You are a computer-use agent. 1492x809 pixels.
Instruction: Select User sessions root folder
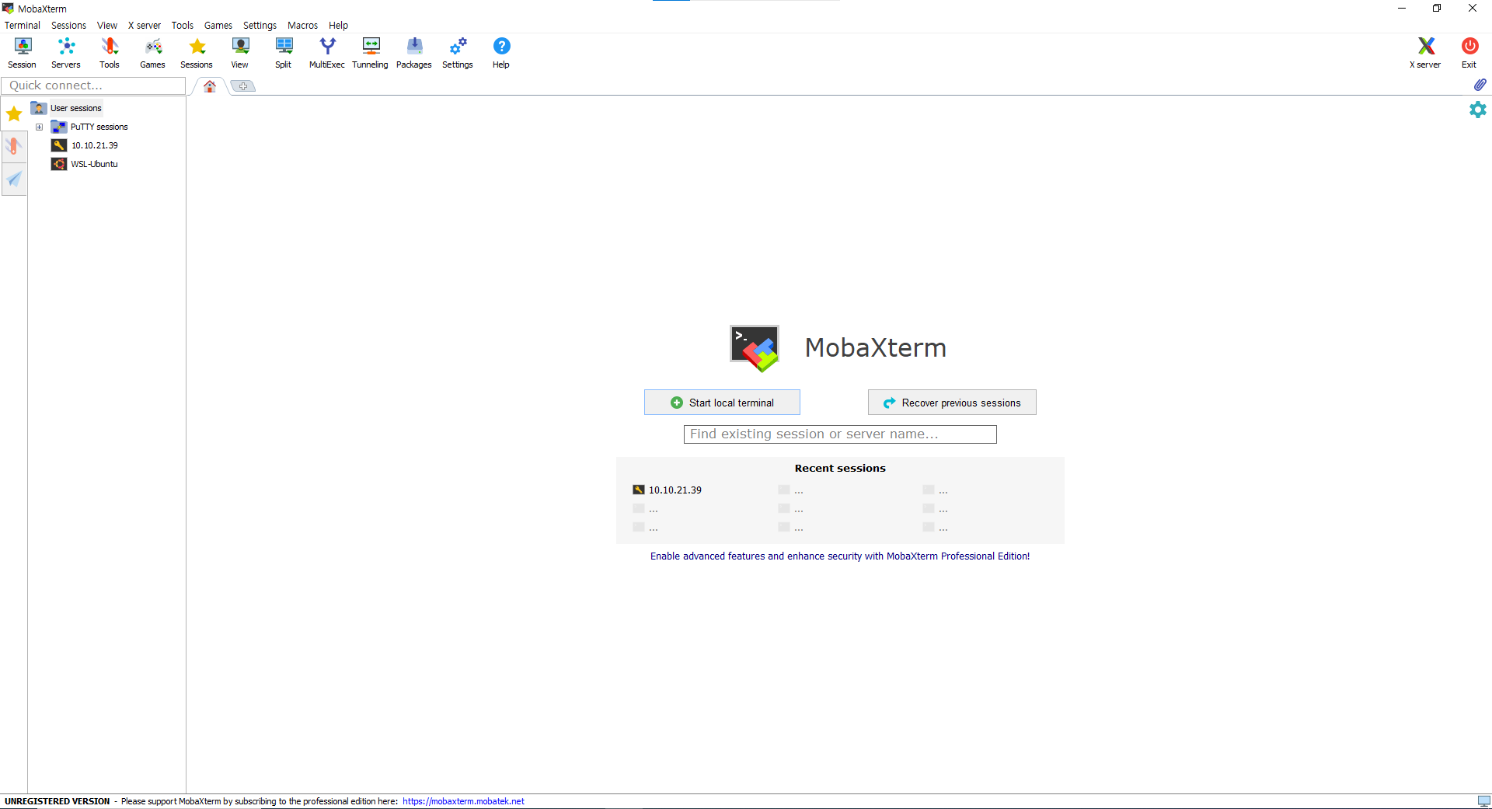76,108
